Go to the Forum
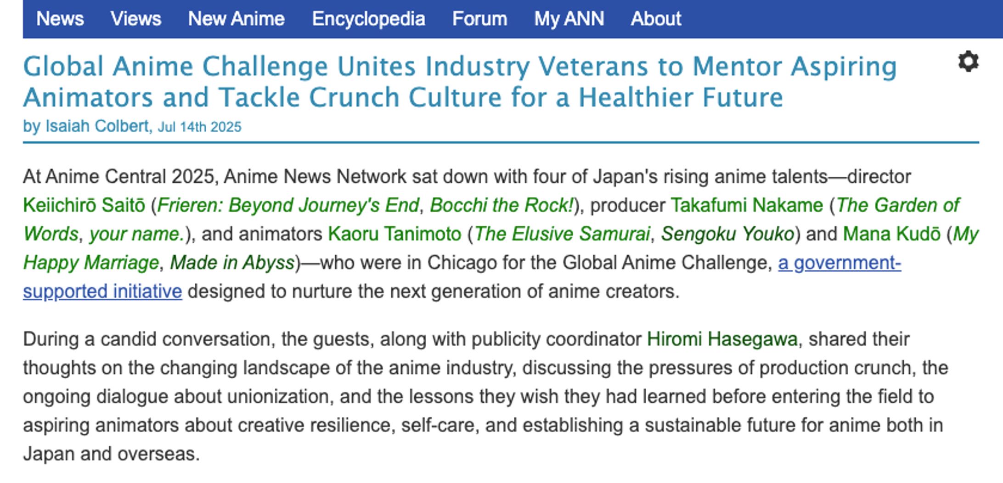This screenshot has width=1003, height=483. 479,19
